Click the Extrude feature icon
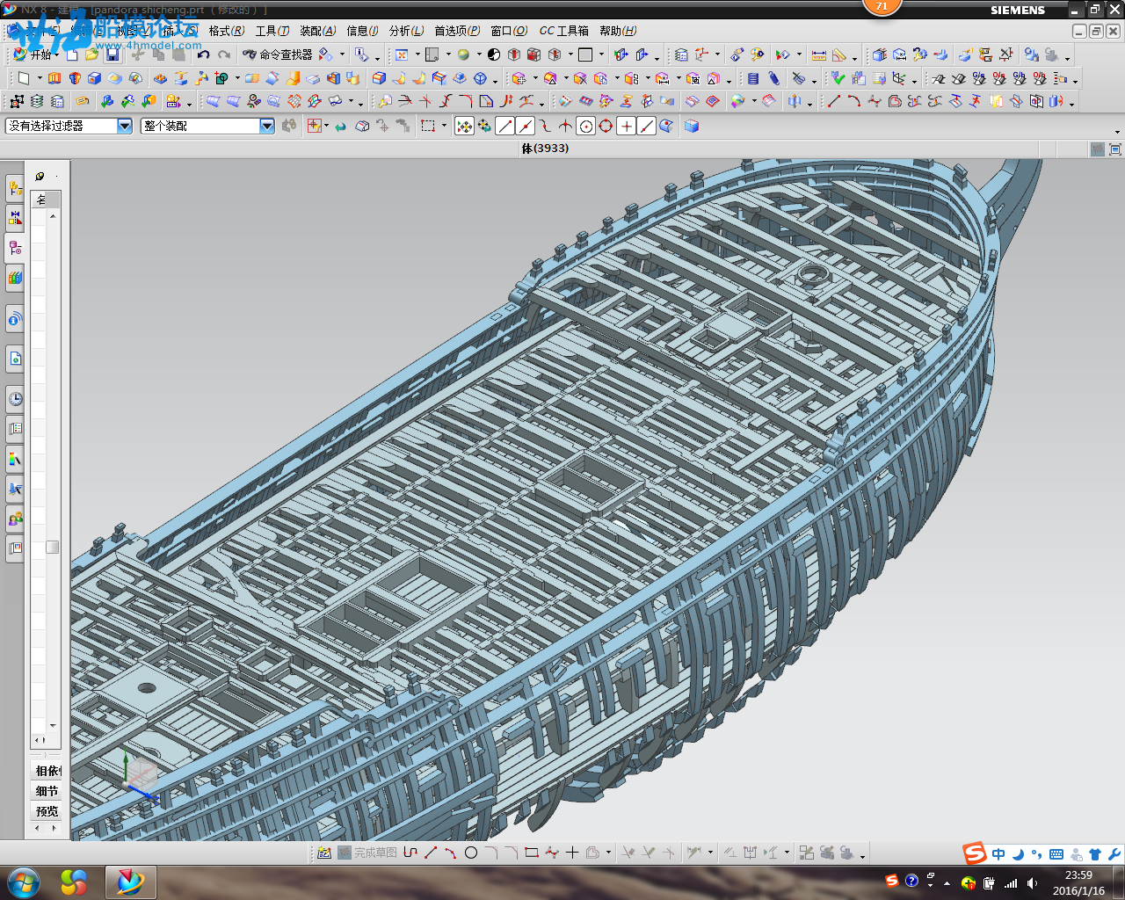This screenshot has width=1125, height=900. [x=54, y=78]
